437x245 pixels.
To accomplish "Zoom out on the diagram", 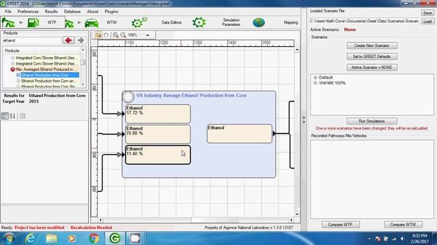I will [123, 35].
